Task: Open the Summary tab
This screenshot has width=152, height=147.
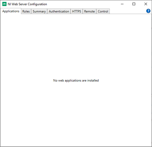Action: tap(39, 11)
